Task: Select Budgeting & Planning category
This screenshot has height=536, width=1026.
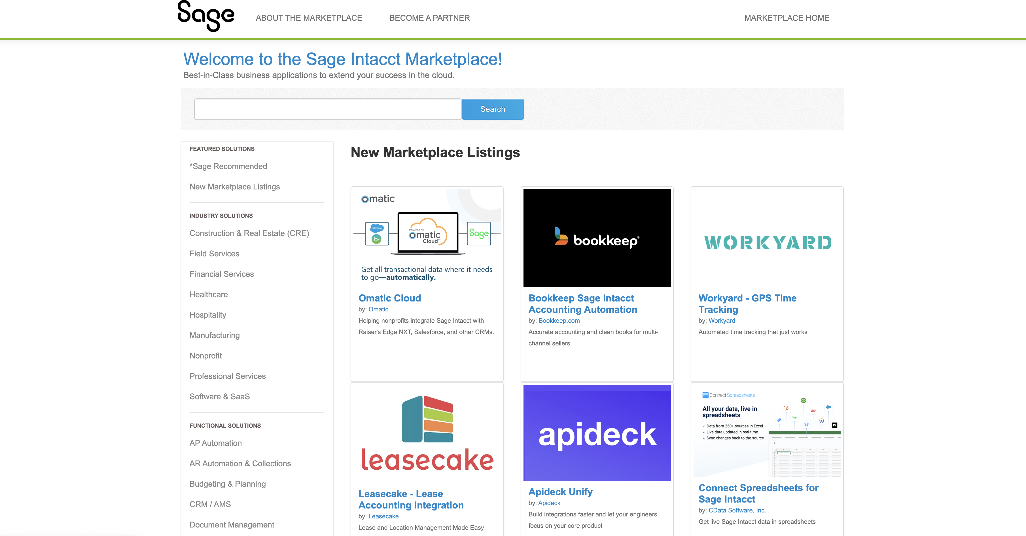Action: pos(227,484)
